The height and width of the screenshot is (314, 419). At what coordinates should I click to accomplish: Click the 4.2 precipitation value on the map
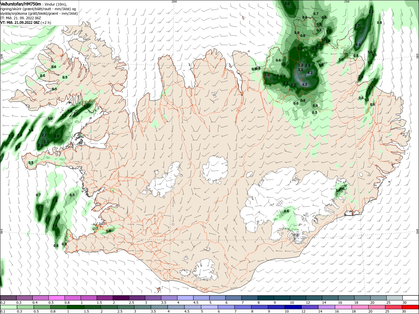(x=310, y=73)
